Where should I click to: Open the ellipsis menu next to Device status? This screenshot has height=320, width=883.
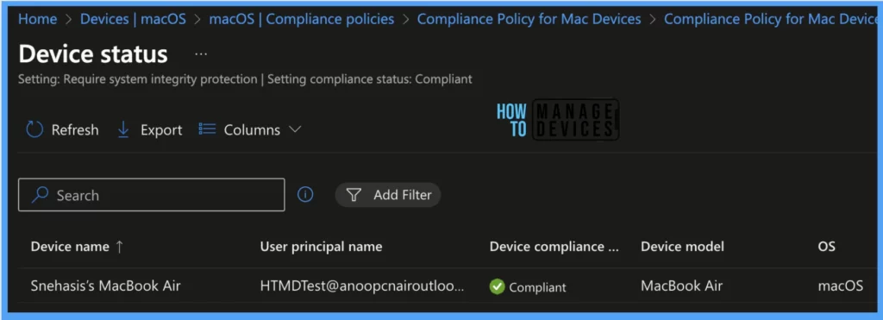[x=201, y=54]
